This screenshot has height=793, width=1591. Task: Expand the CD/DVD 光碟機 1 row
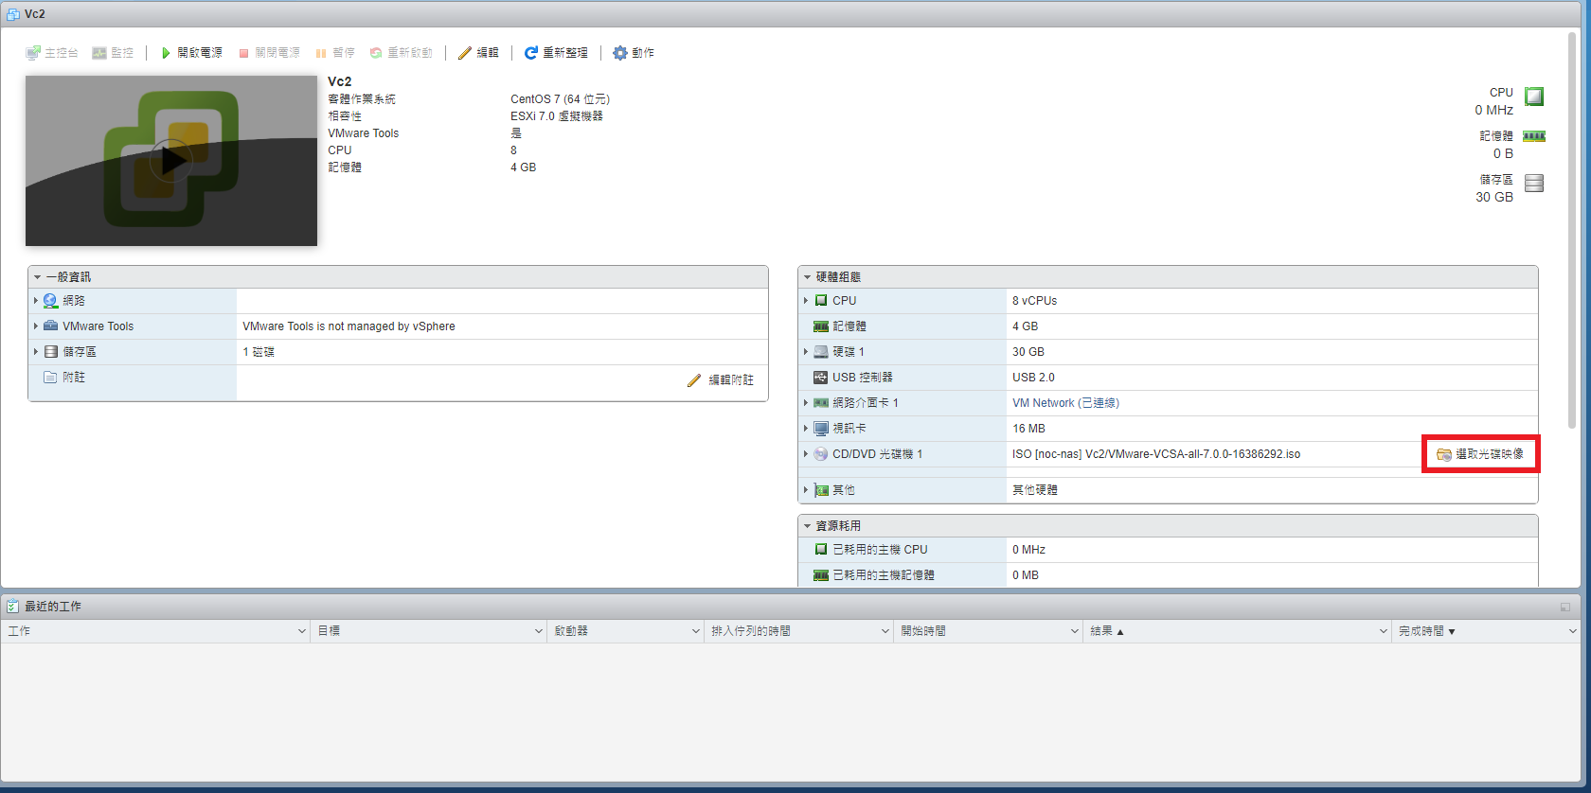806,454
